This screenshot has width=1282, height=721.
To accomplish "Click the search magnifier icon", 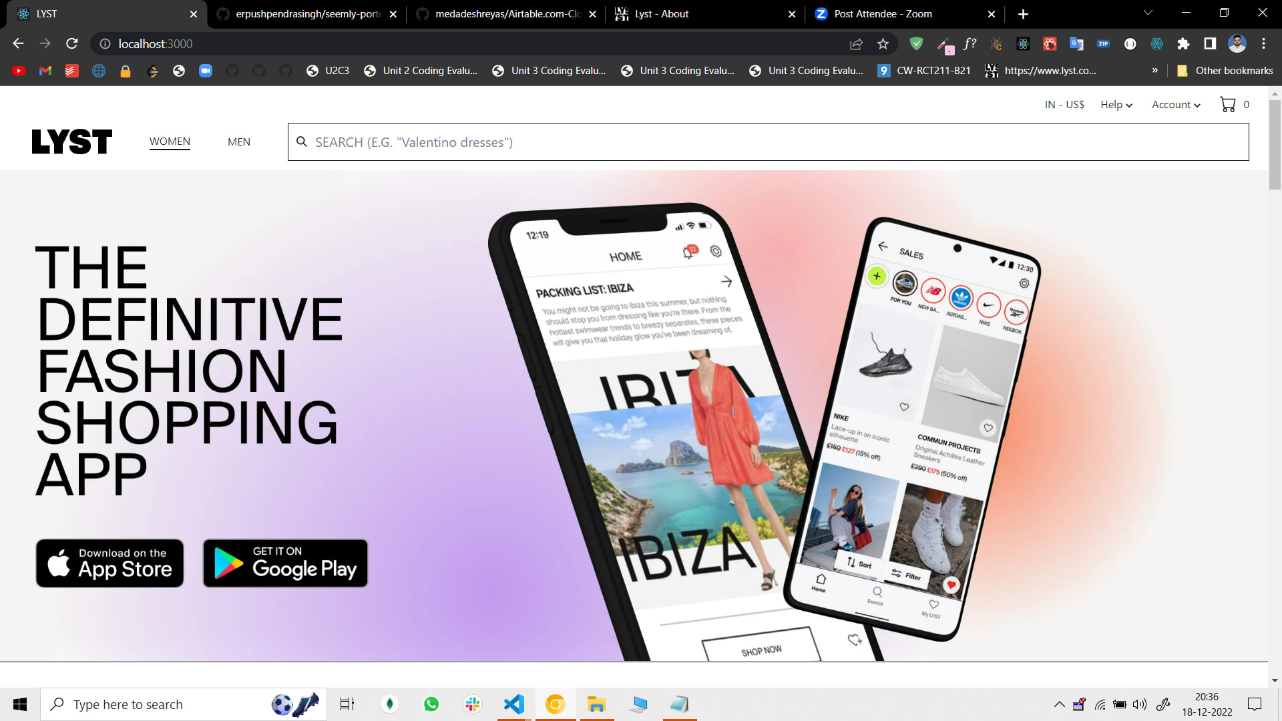I will 303,142.
